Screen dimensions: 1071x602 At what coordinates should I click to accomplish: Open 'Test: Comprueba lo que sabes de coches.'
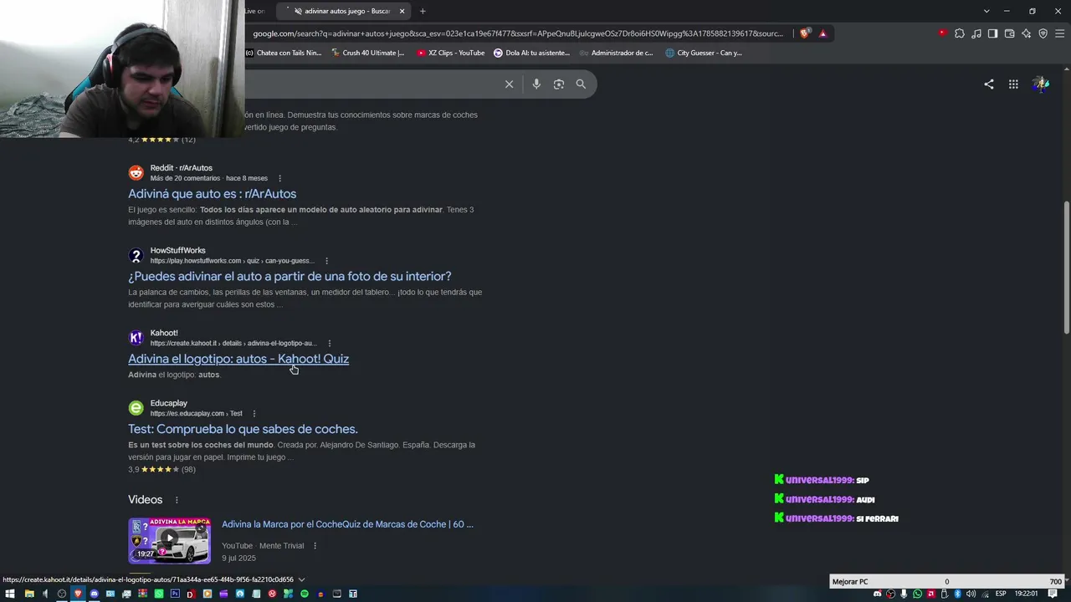coord(243,429)
